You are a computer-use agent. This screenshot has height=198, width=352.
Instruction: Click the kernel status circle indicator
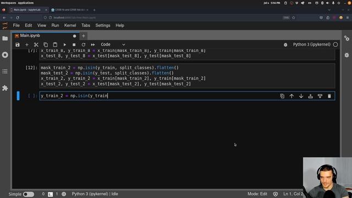tap(335, 45)
